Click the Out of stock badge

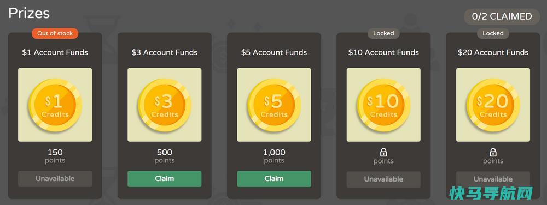tap(55, 33)
